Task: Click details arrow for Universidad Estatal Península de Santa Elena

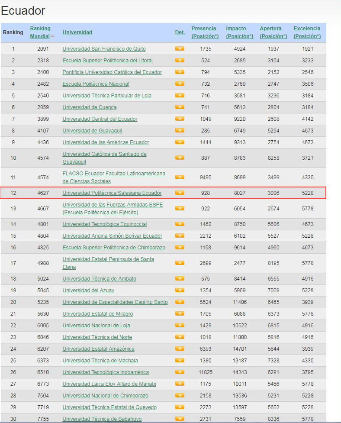Action: (180, 263)
